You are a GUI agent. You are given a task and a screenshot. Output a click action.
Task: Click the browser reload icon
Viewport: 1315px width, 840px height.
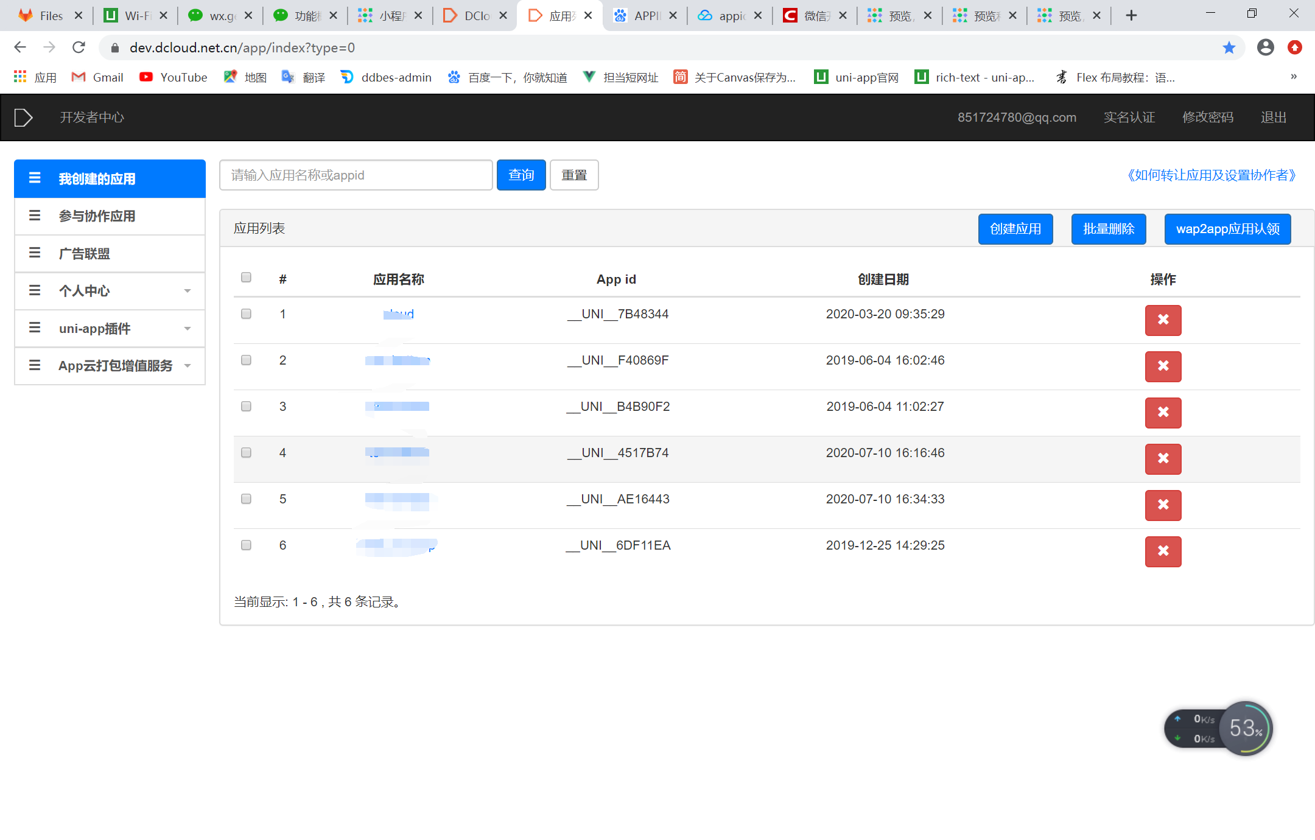79,47
